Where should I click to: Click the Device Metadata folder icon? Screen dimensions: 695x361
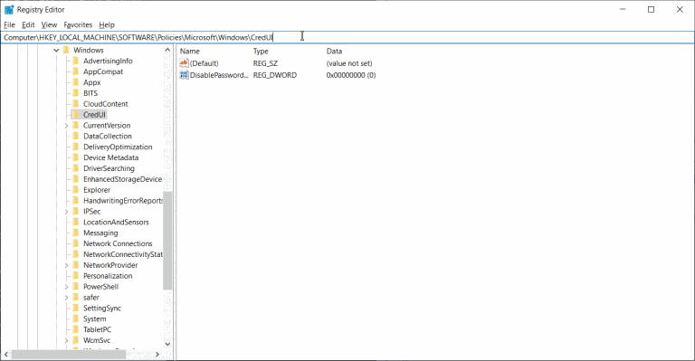click(x=76, y=157)
